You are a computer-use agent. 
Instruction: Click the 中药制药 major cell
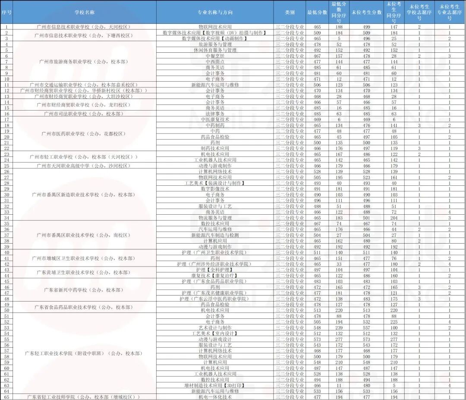[215, 125]
